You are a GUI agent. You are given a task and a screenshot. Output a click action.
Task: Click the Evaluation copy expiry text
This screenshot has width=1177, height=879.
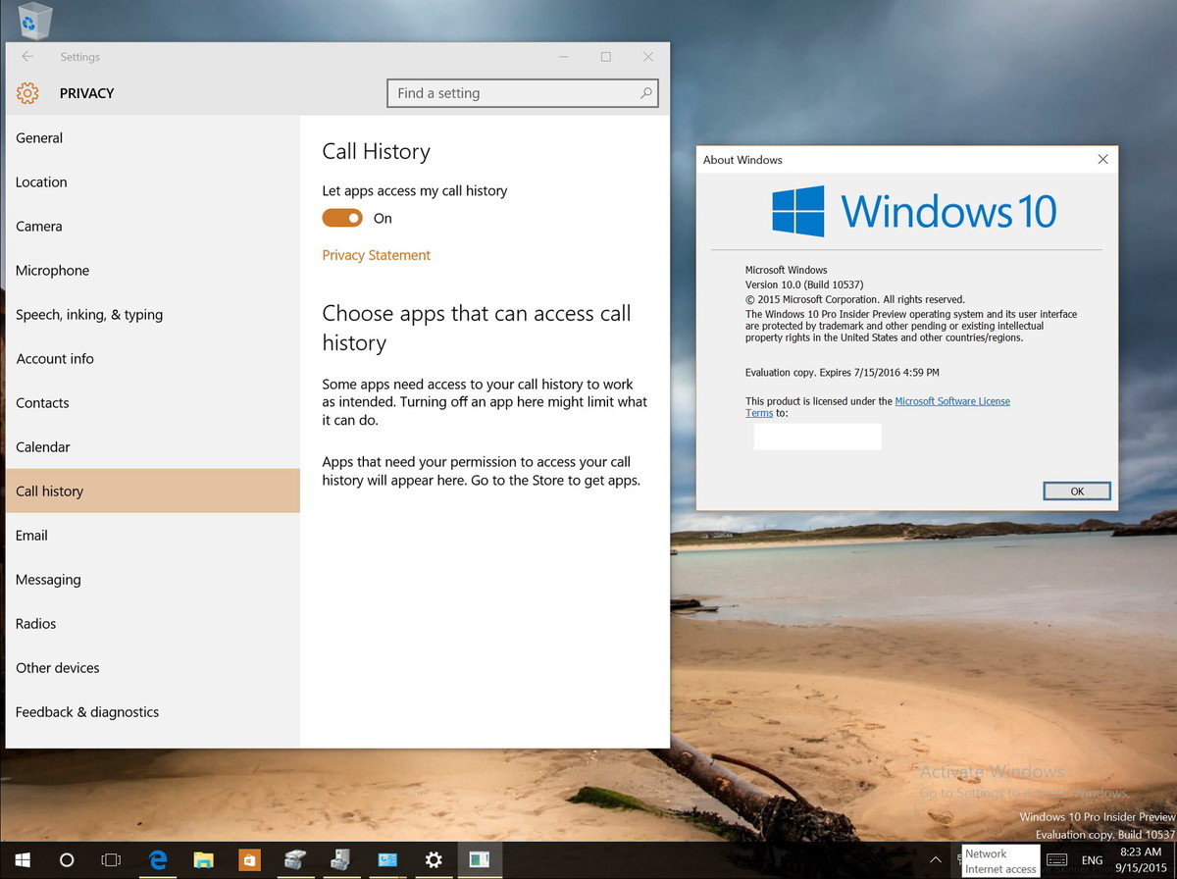tap(843, 373)
